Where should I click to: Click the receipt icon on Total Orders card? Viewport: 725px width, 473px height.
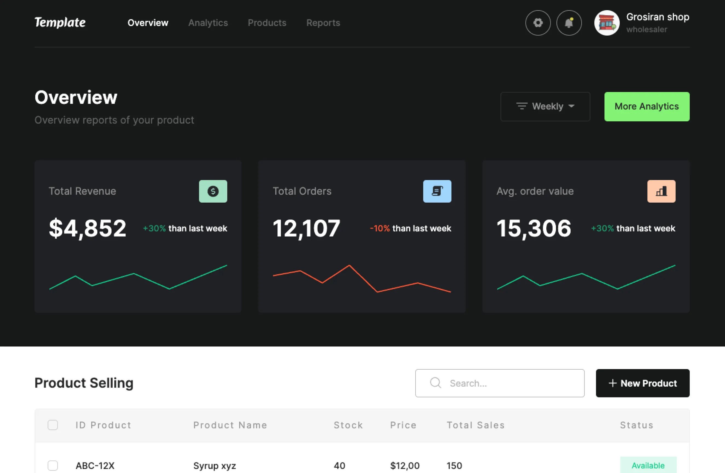click(437, 191)
